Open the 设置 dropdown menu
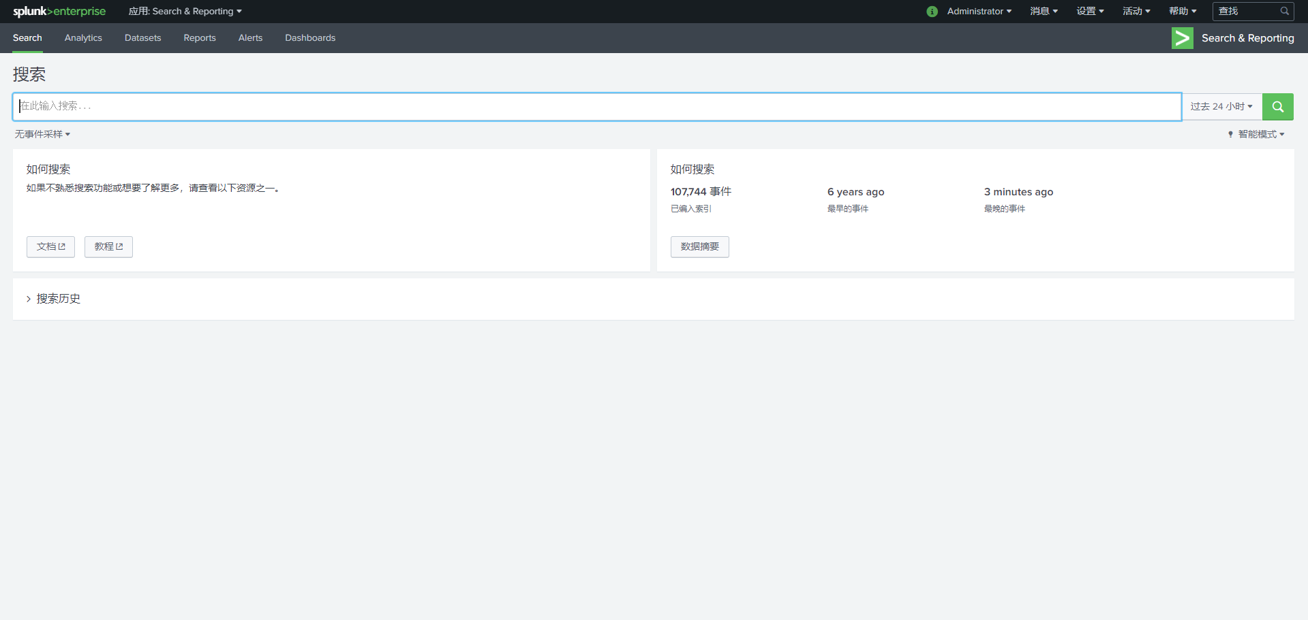The image size is (1308, 620). coord(1089,11)
